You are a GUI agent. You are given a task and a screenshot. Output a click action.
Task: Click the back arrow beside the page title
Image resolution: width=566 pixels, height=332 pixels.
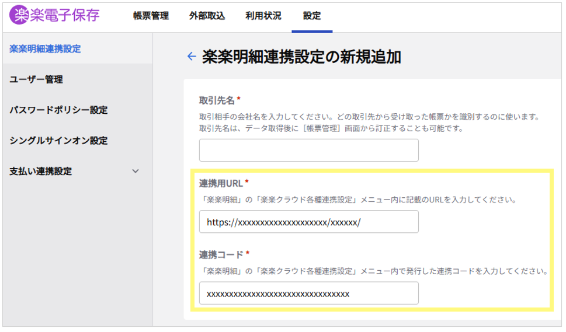pos(190,57)
